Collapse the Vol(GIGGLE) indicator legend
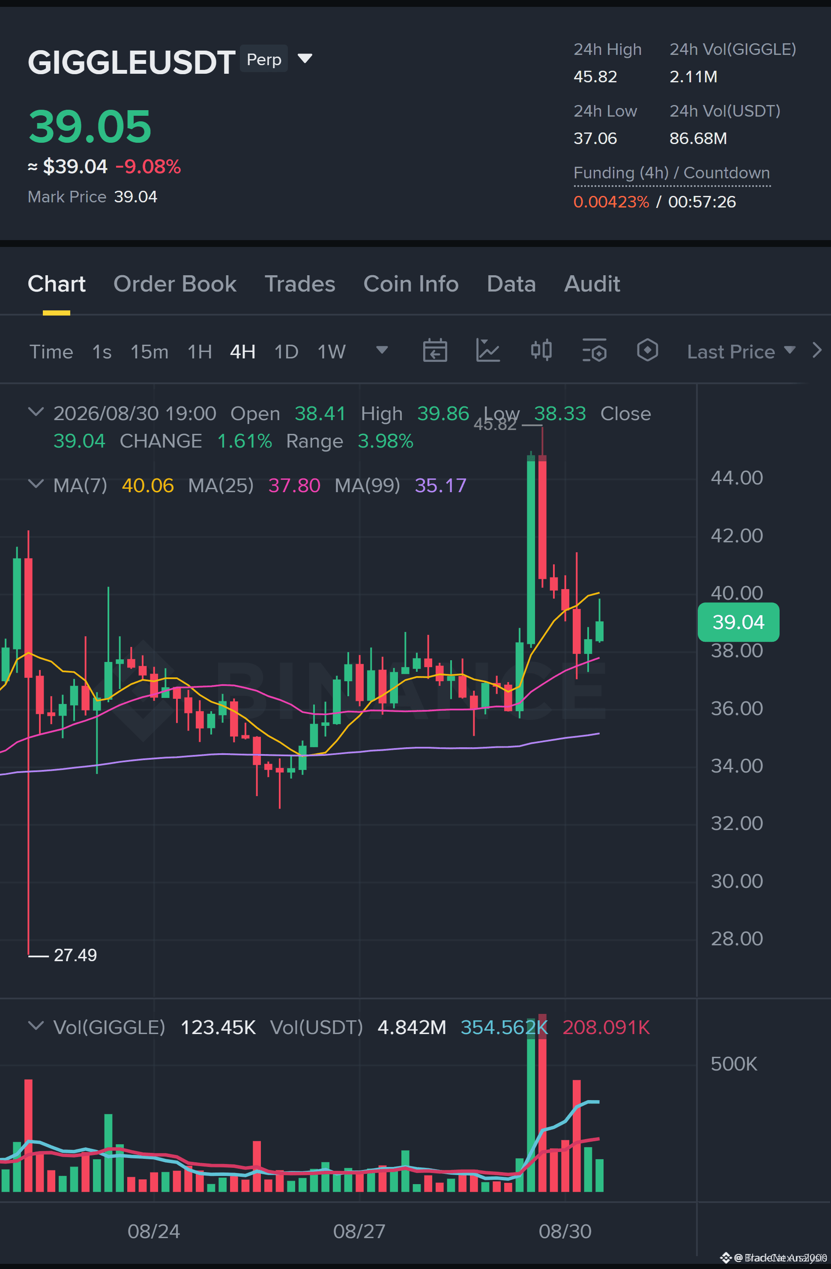The image size is (831, 1269). pyautogui.click(x=36, y=1025)
